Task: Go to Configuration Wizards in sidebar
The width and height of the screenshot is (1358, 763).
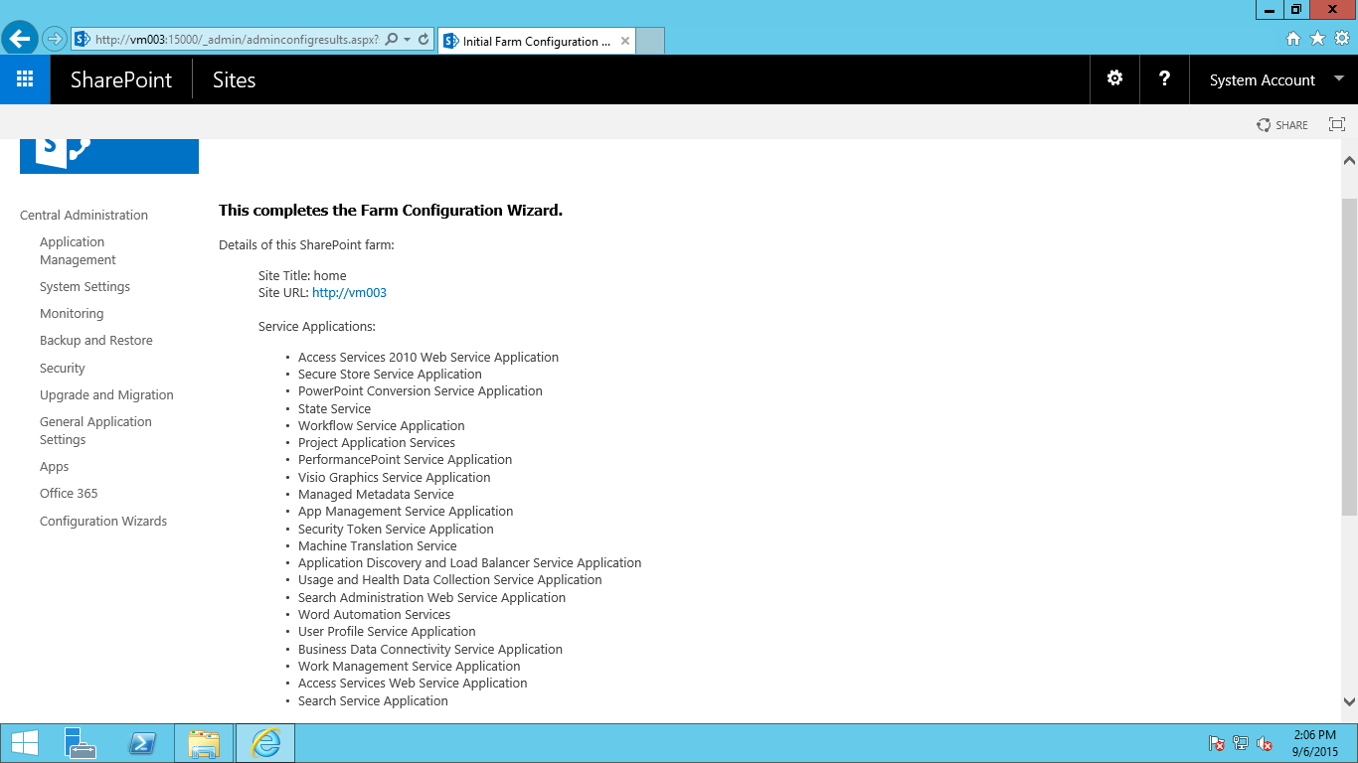Action: [103, 521]
